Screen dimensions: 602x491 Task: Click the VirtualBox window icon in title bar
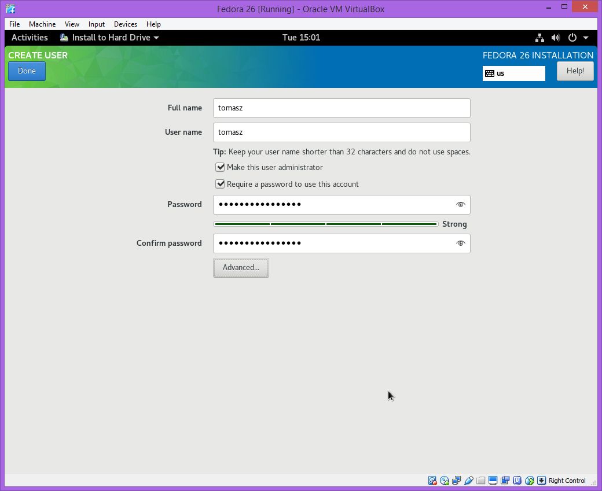point(11,9)
